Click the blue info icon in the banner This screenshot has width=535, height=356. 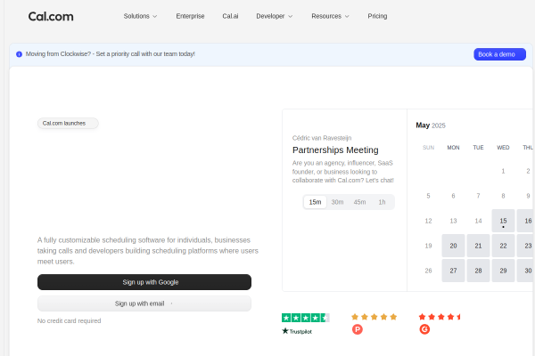19,54
